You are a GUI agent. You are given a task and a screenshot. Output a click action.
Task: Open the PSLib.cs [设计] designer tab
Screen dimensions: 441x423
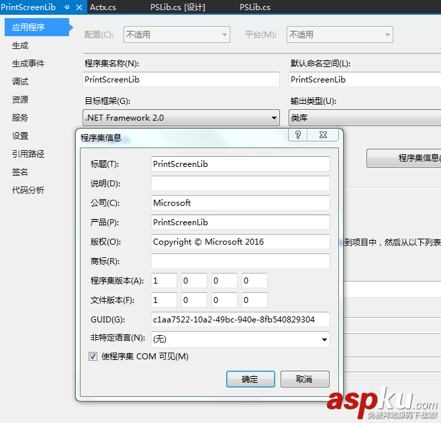[x=178, y=7]
